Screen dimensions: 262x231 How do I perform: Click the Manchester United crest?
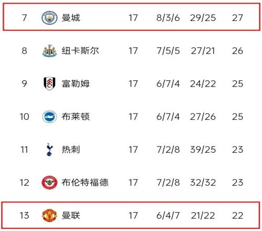coord(49,215)
